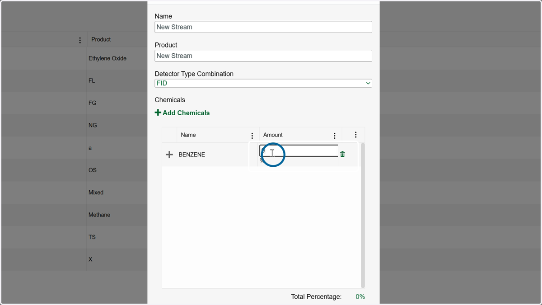The width and height of the screenshot is (542, 305).
Task: Open the Name column menu dots
Action: 252,136
